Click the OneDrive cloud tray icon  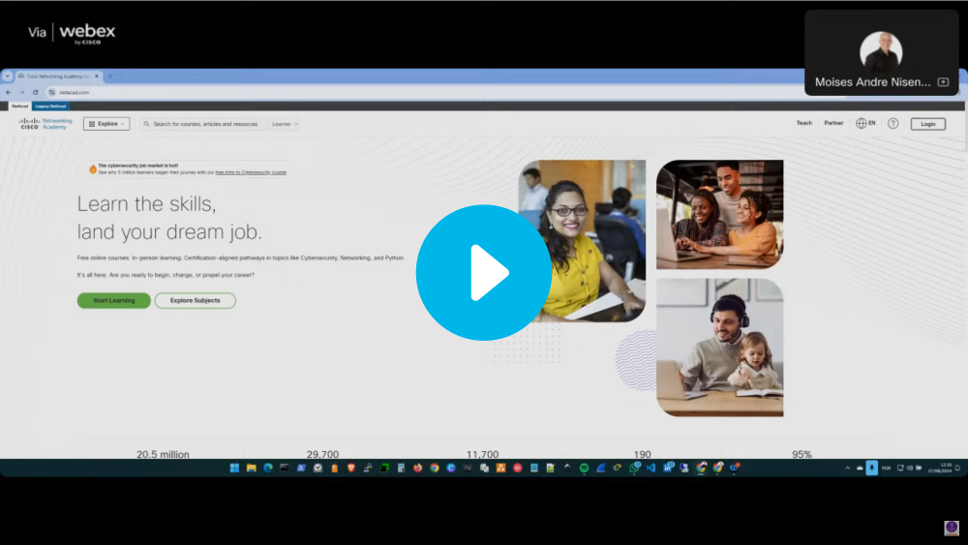coord(860,468)
